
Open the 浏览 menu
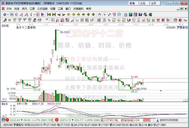[17, 9]
